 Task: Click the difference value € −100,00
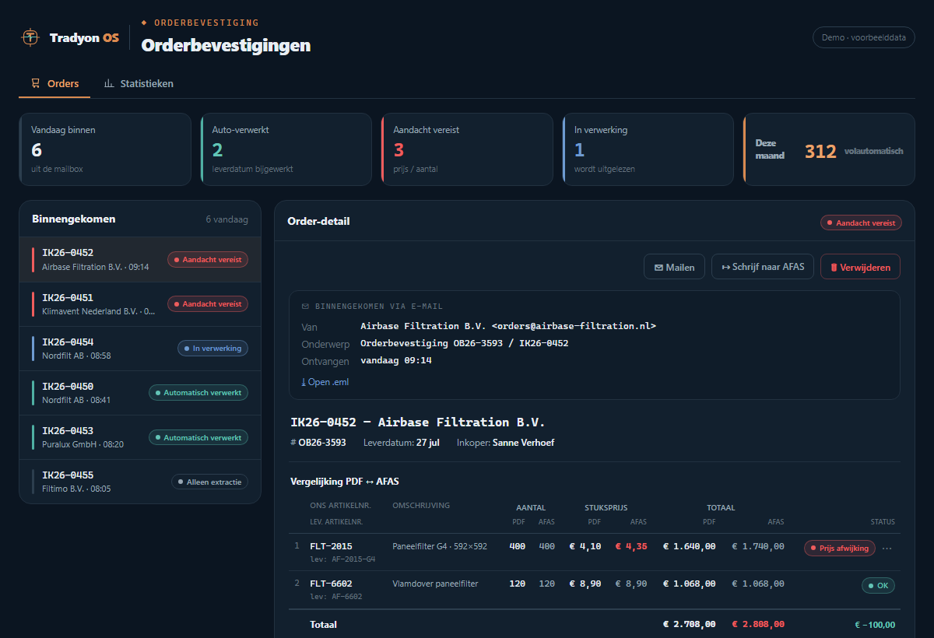pos(875,625)
